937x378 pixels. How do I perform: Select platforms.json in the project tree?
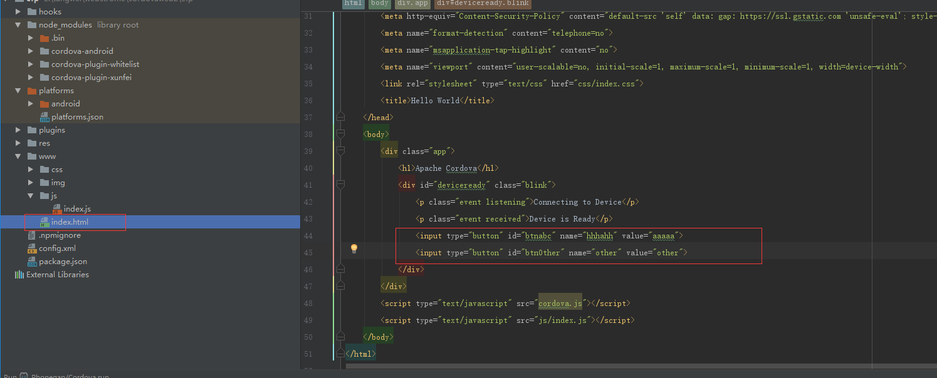77,117
